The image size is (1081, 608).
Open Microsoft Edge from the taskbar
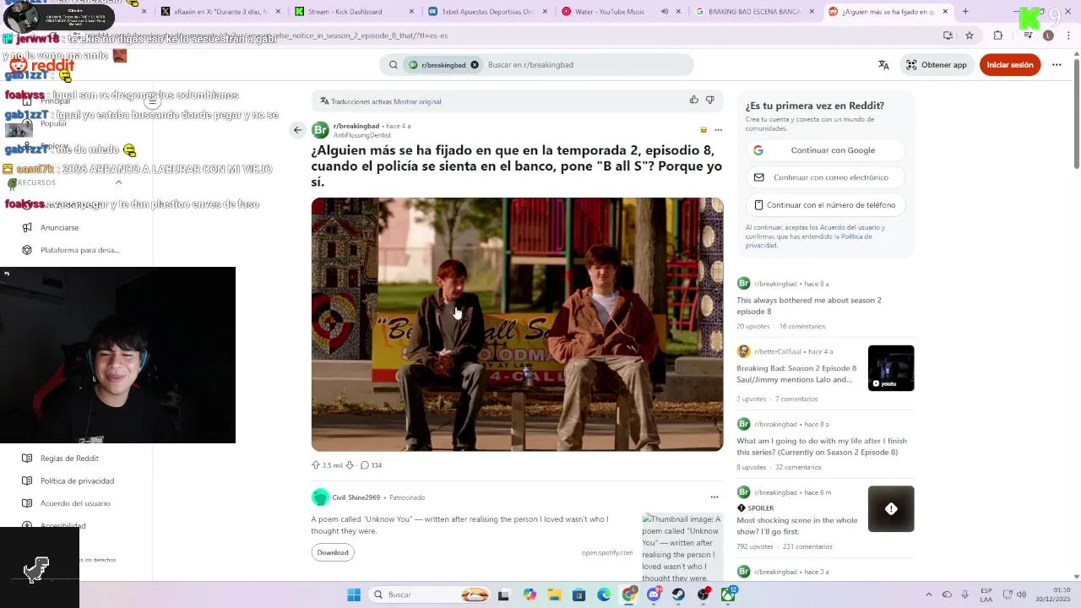604,594
